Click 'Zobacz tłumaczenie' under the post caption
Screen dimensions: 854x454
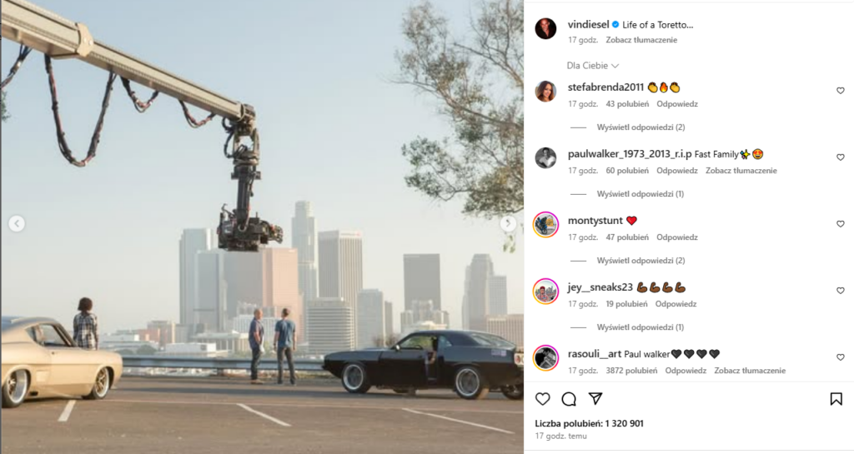point(641,40)
